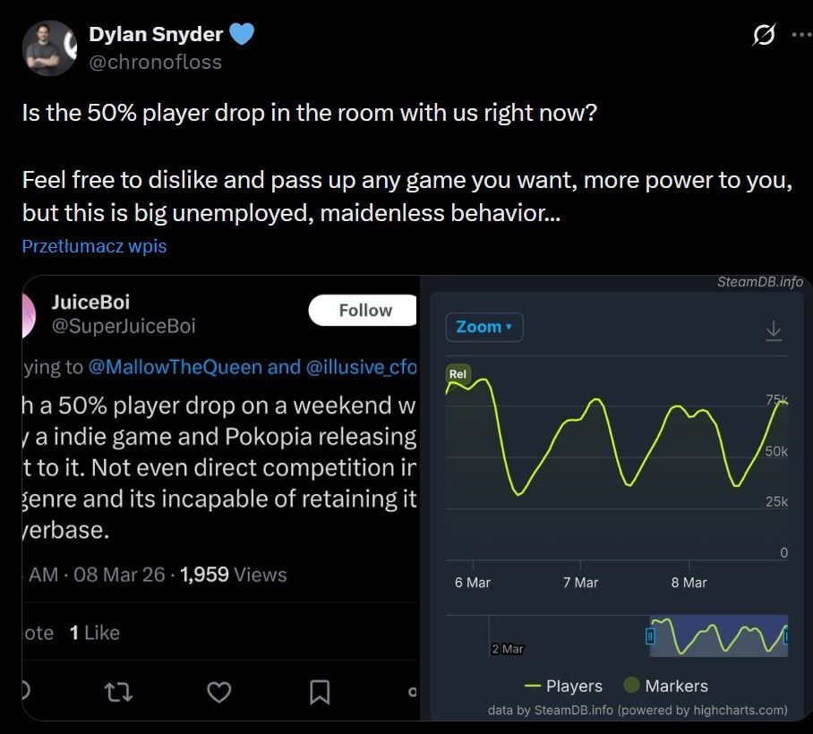813x734 pixels.
Task: Open the three-dot more options menu
Action: [800, 36]
